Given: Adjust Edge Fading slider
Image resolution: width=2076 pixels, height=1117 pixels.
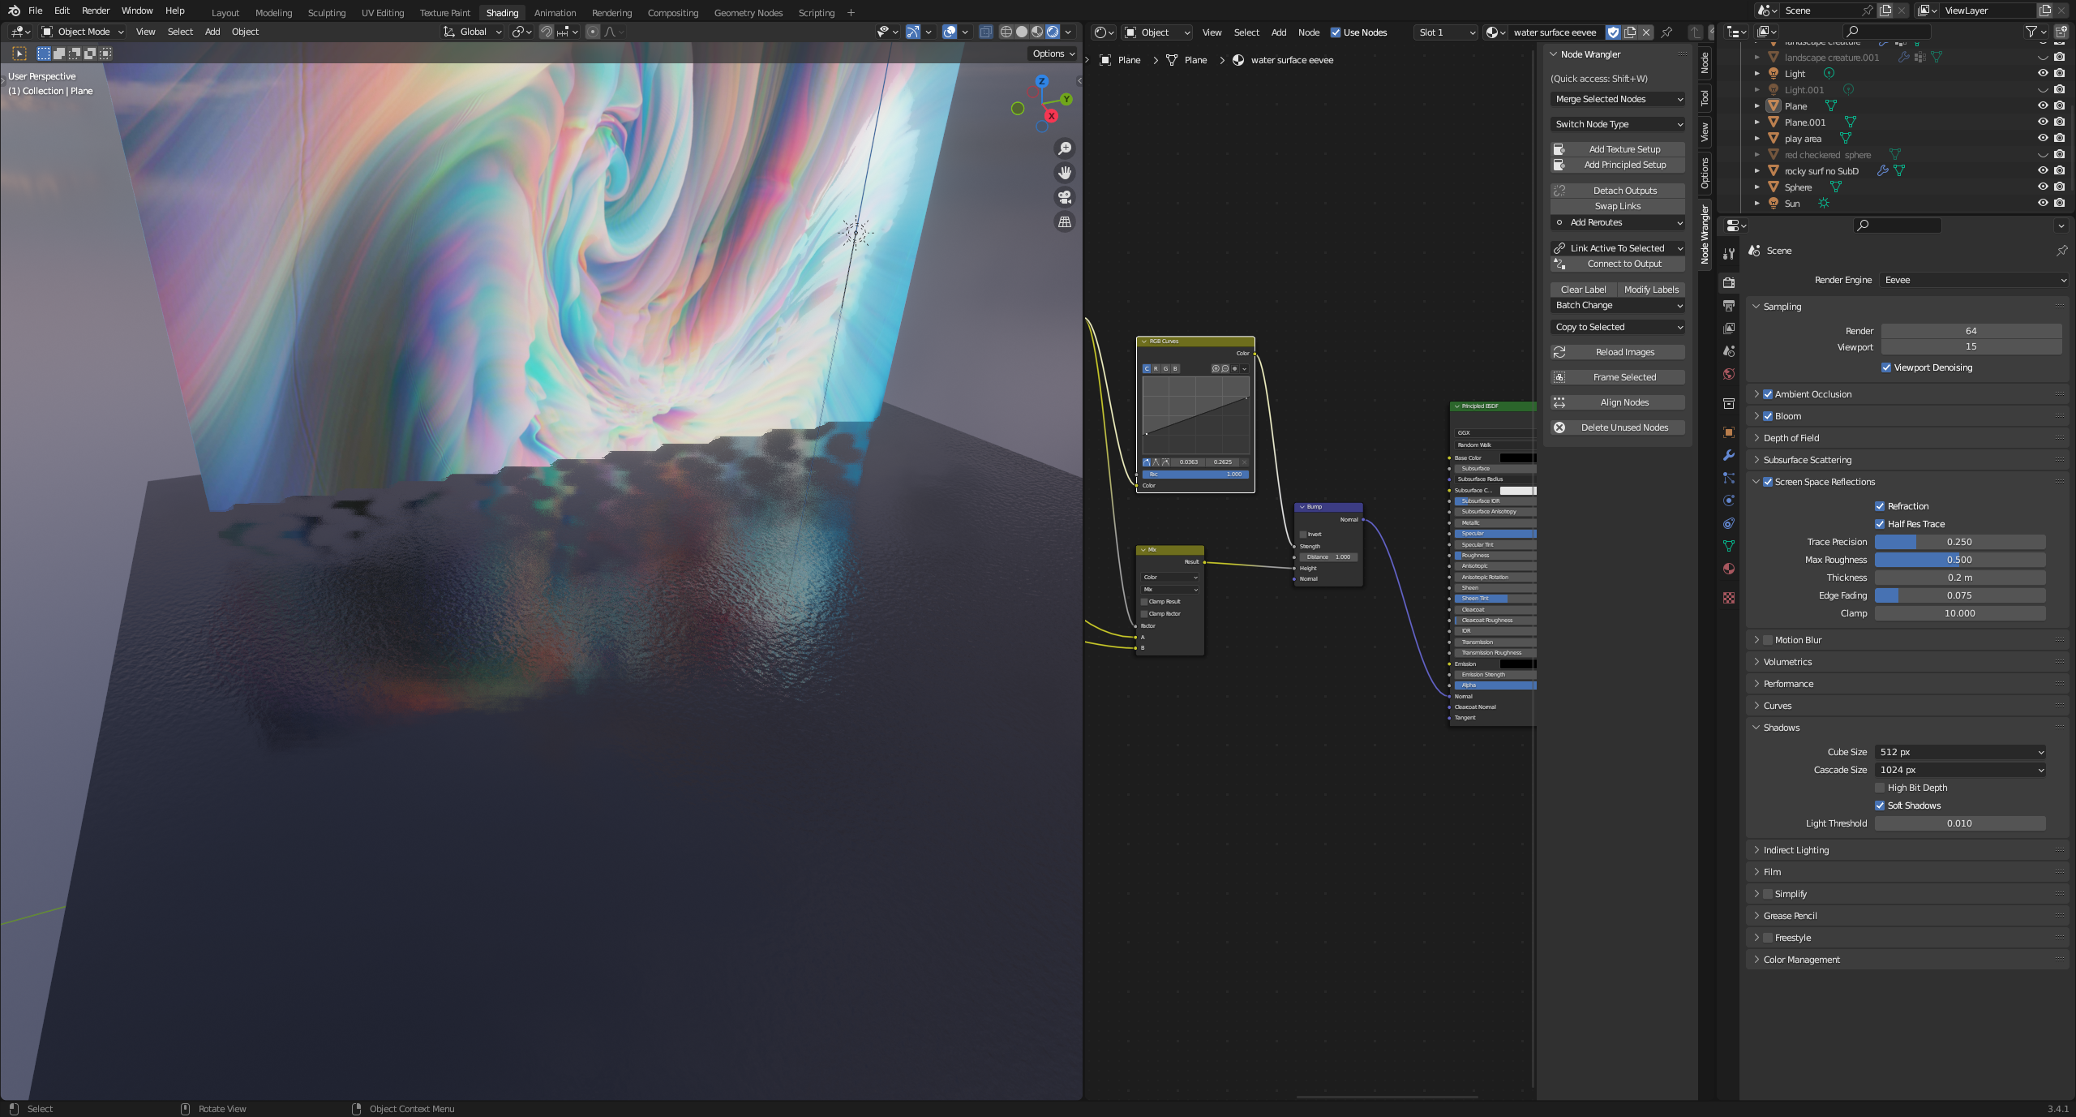Looking at the screenshot, I should 1959,595.
